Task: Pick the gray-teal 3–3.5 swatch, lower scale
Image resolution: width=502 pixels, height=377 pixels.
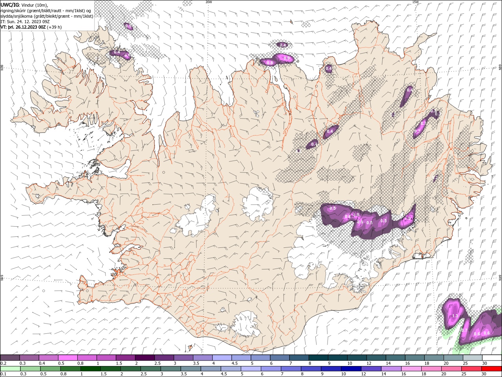Action: click(x=171, y=369)
